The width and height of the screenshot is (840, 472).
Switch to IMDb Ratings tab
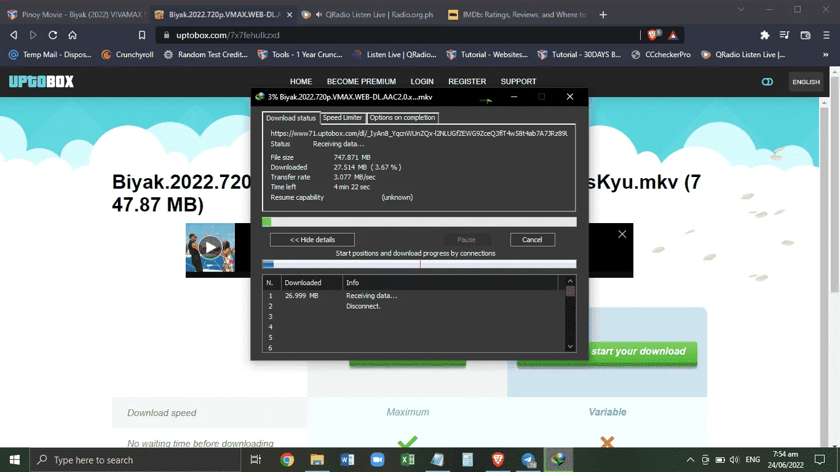(517, 14)
